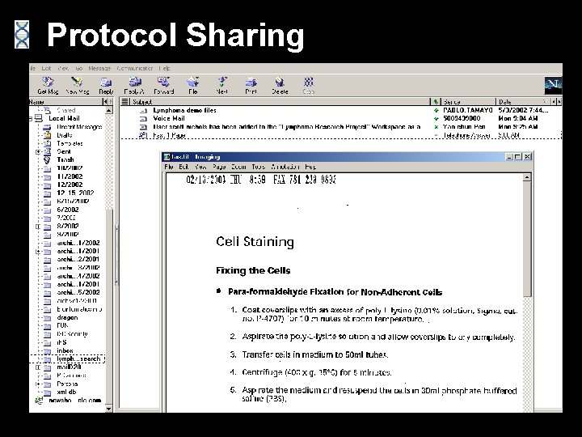Click folder pane scrollbar up arrow
This screenshot has width=582, height=437.
tap(109, 110)
